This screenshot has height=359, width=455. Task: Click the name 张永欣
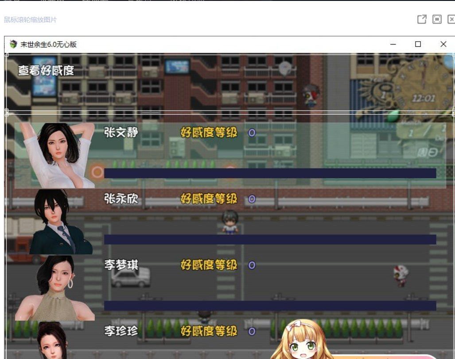(121, 199)
